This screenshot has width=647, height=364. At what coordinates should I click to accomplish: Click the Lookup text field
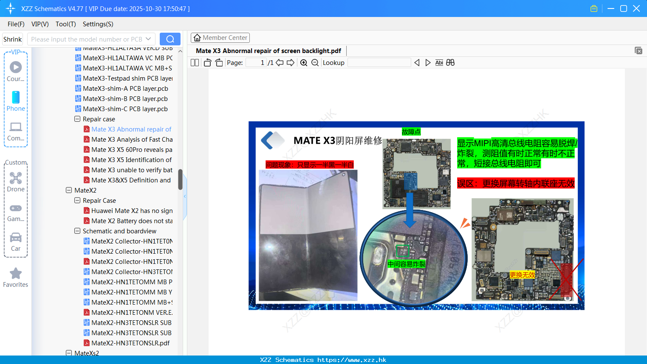379,62
